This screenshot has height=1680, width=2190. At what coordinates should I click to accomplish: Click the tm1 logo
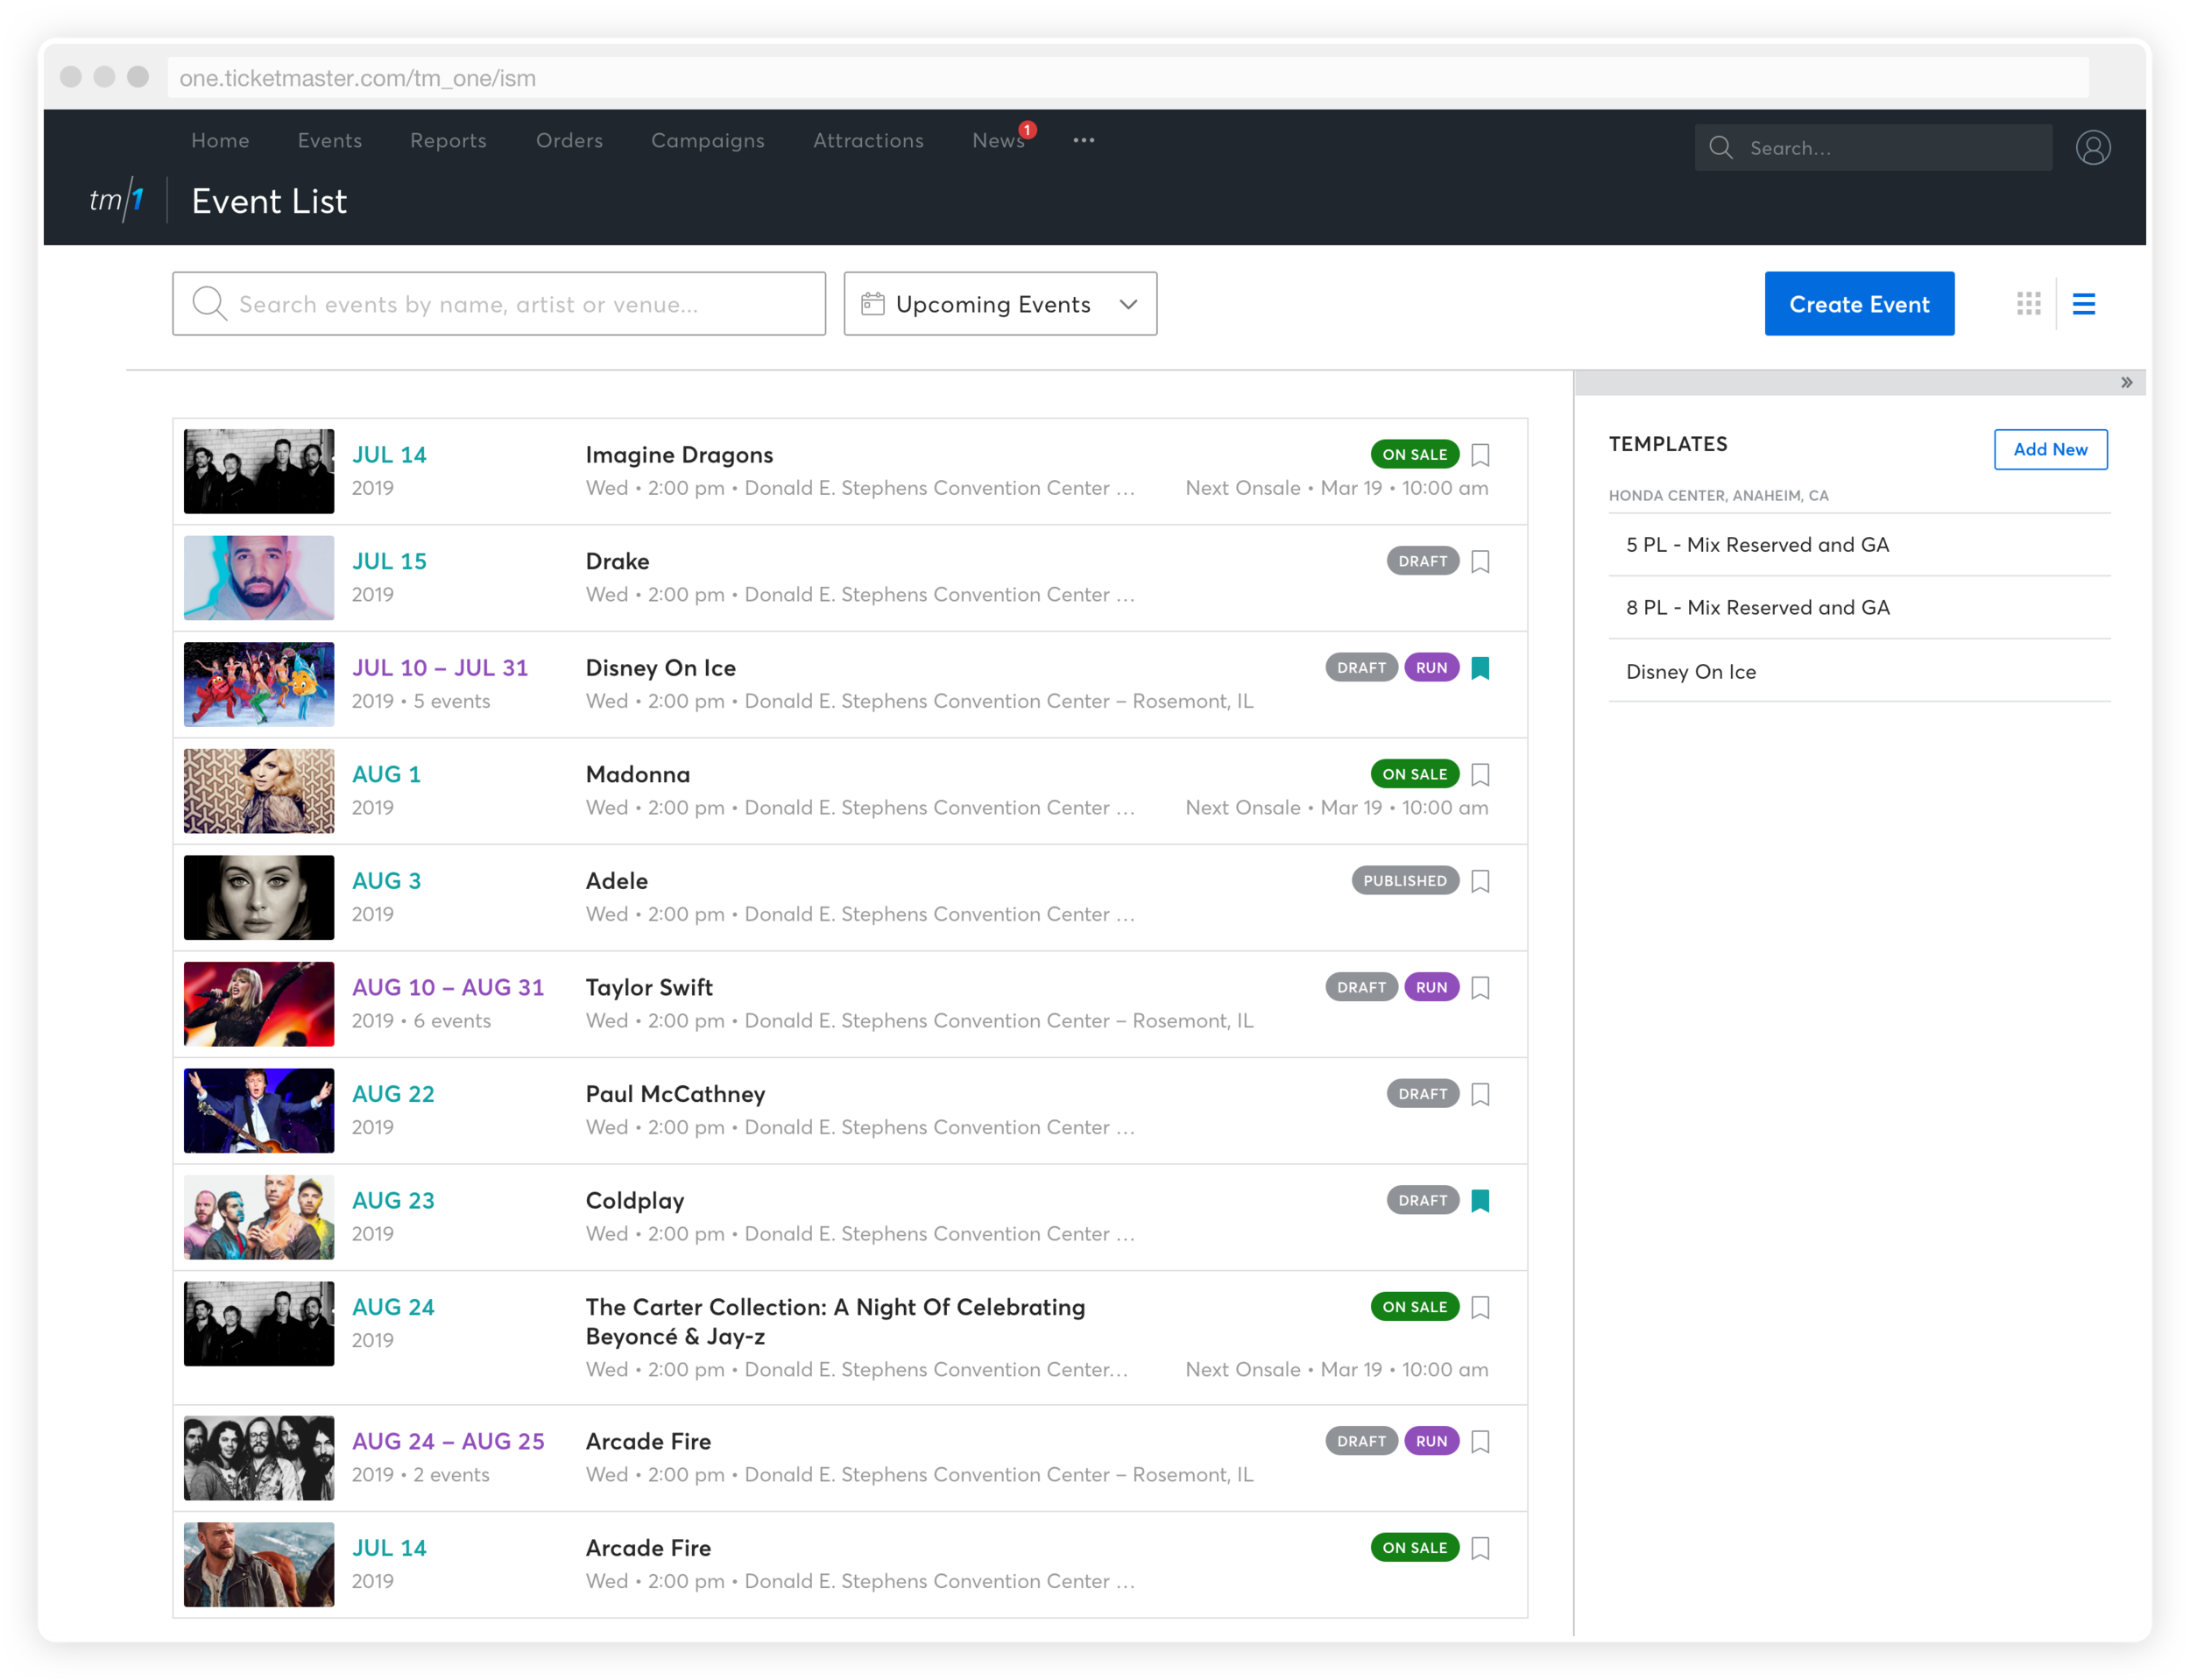click(117, 200)
